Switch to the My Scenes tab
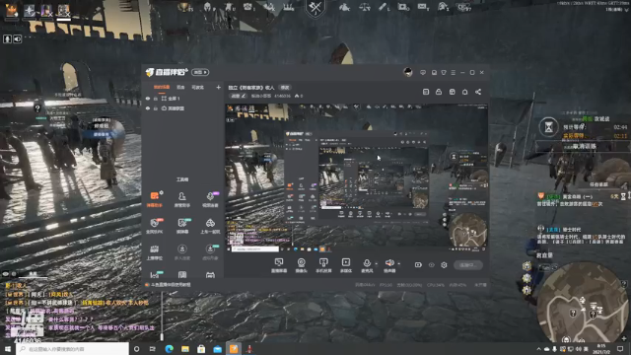 [x=162, y=88]
